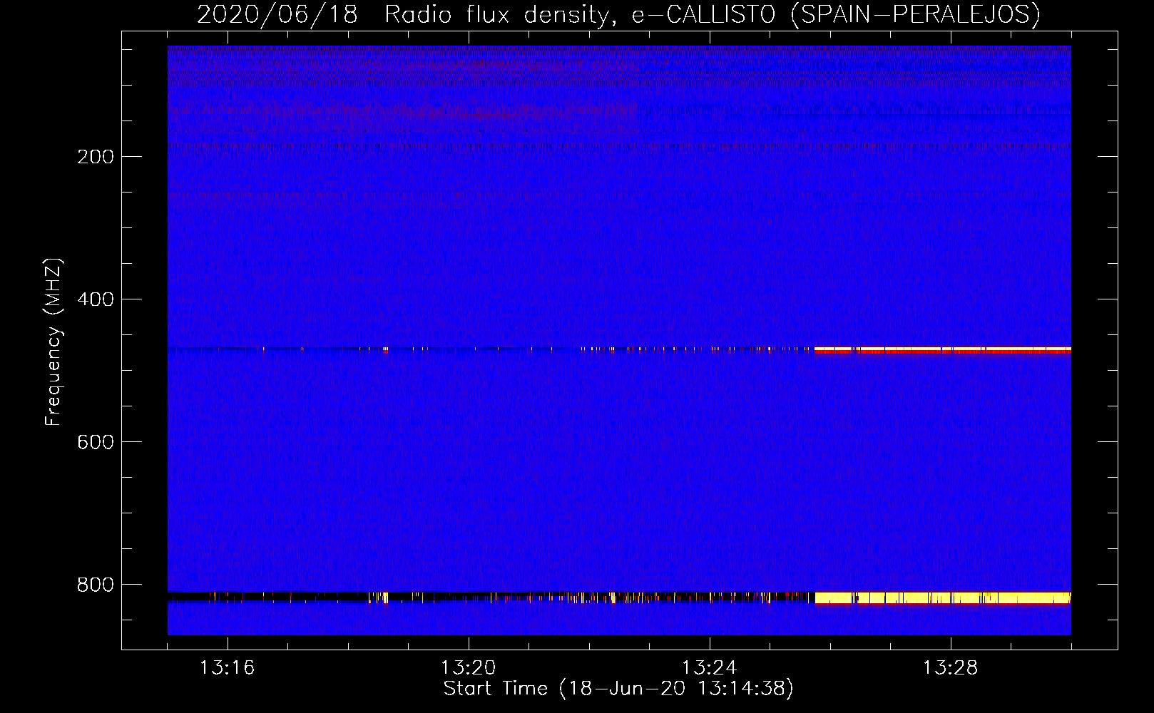Click the 600 frequency tick label
The image size is (1154, 713).
95,442
